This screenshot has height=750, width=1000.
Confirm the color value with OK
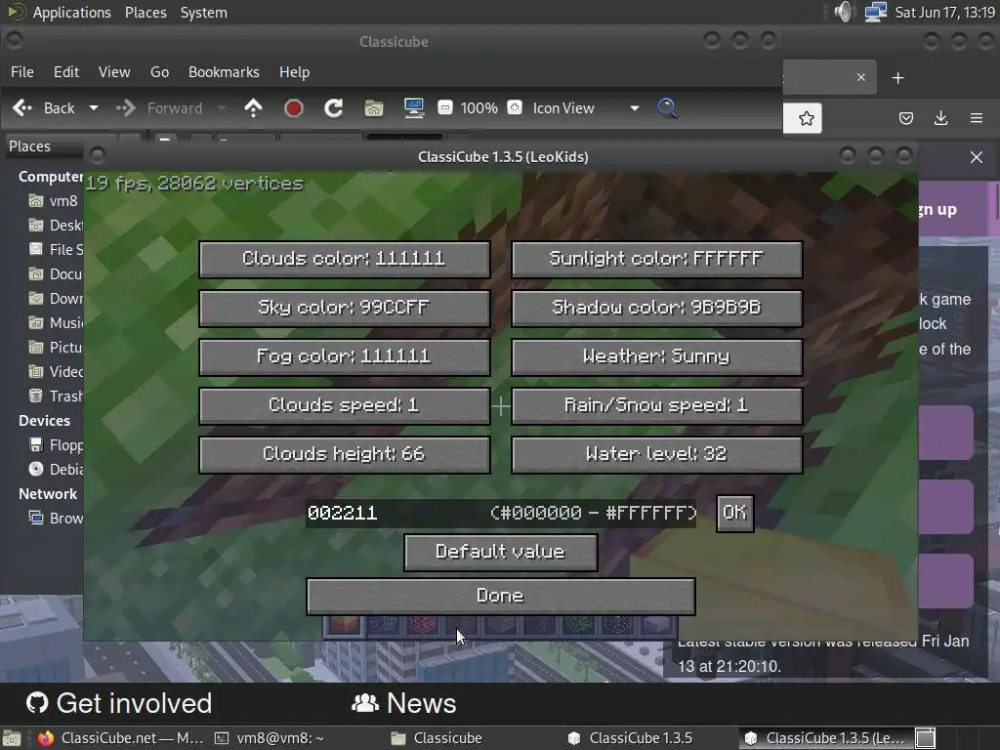[734, 513]
